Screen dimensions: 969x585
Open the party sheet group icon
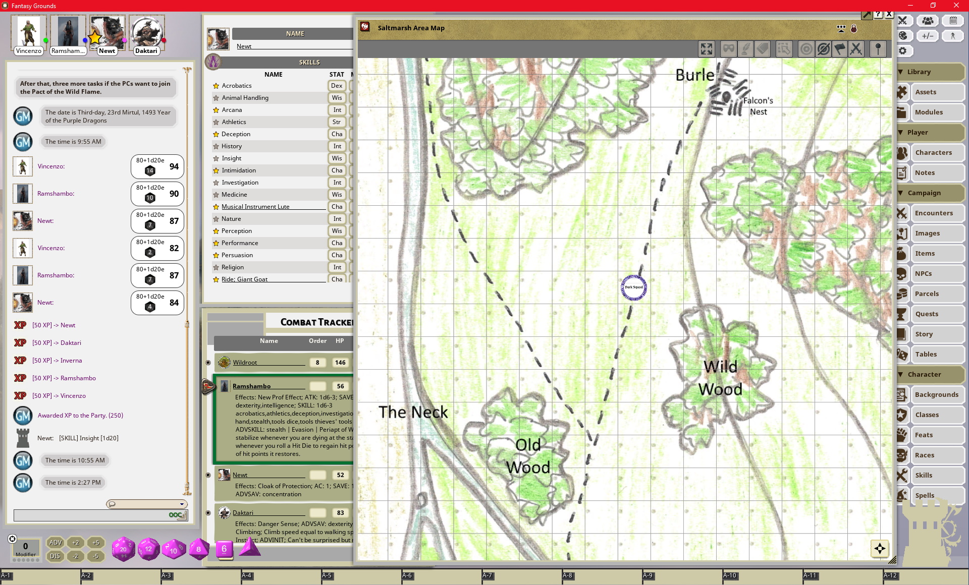pyautogui.click(x=928, y=21)
